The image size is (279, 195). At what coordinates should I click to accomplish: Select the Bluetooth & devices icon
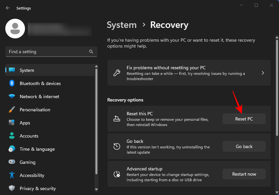[x=11, y=83]
